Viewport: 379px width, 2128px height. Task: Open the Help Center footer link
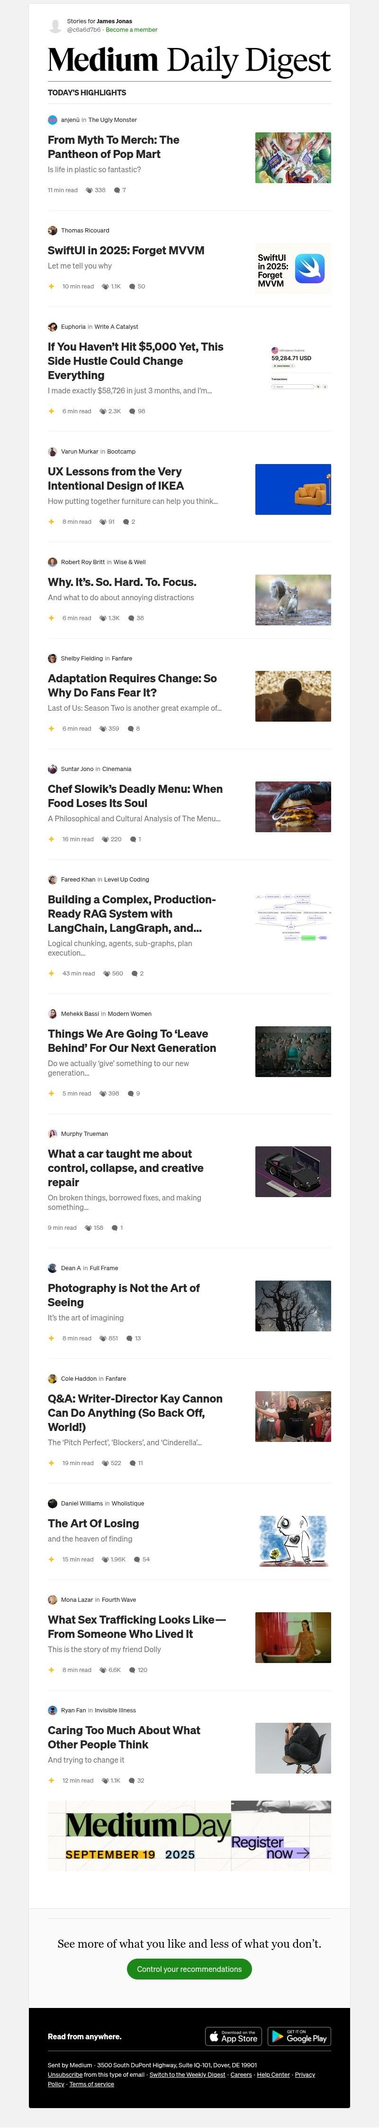click(273, 2074)
